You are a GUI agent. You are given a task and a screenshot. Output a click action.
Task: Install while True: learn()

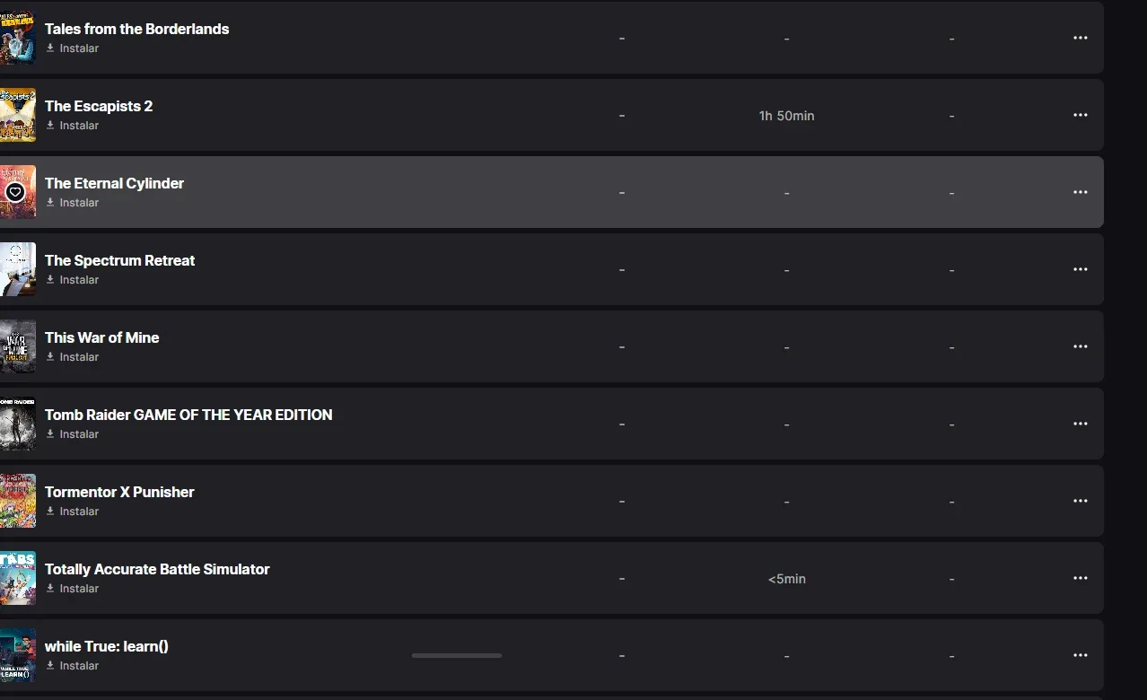(72, 666)
